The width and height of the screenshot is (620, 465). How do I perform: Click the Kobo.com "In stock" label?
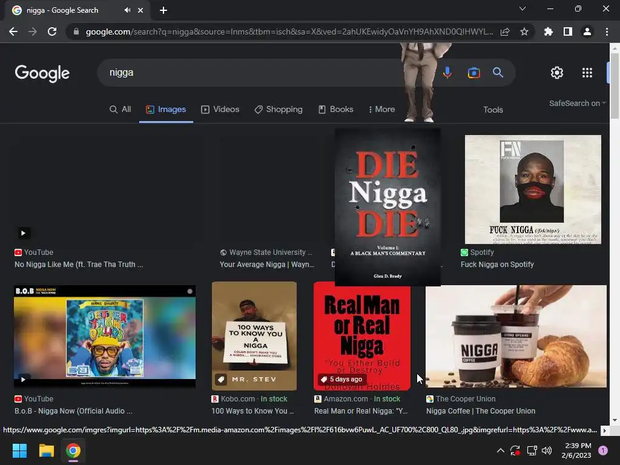[274, 399]
